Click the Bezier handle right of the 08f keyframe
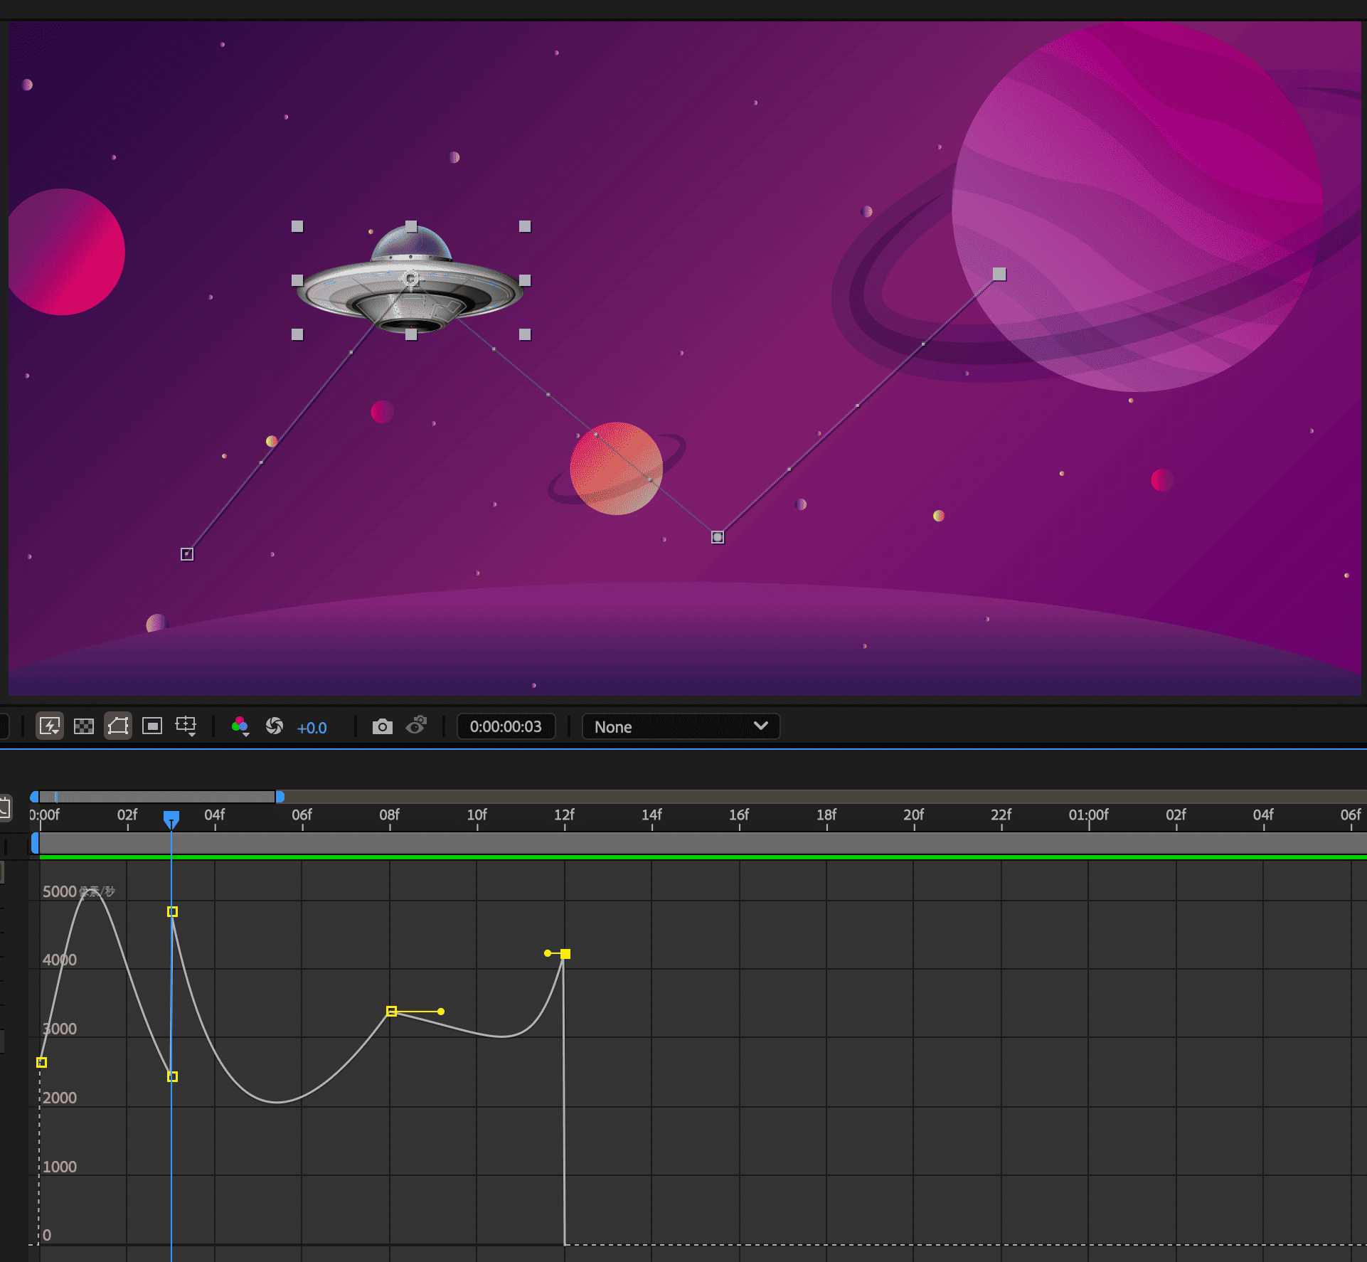Viewport: 1367px width, 1262px height. (441, 1012)
